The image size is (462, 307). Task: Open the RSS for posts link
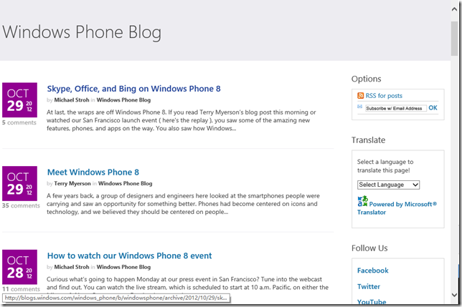pos(384,96)
